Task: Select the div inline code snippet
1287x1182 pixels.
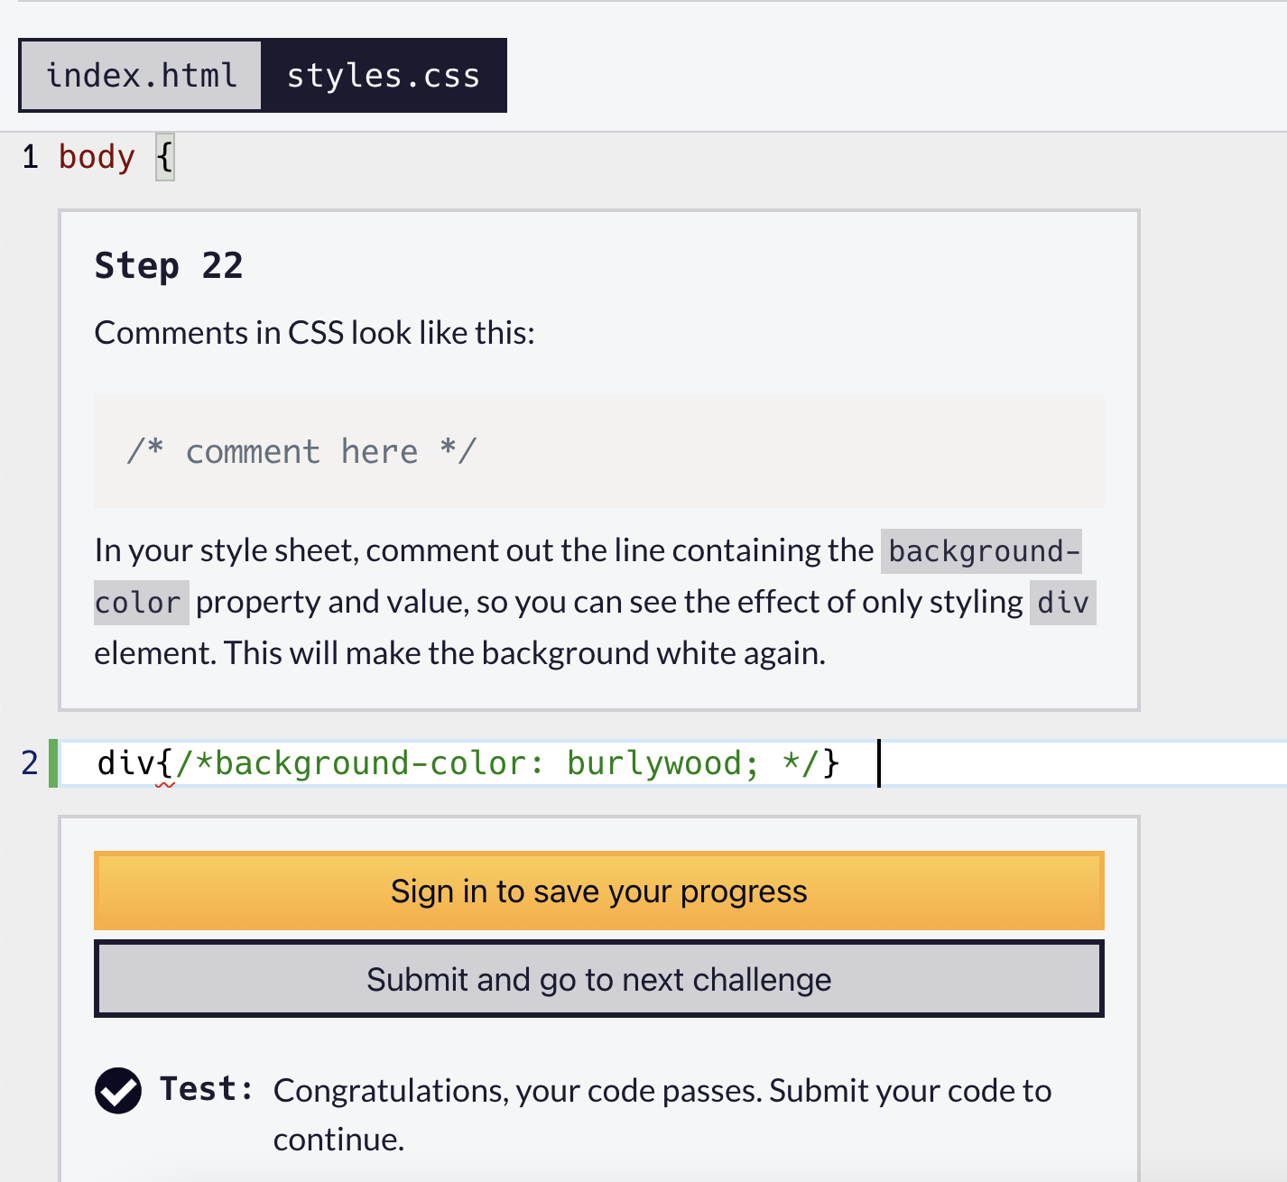Action: [1063, 602]
